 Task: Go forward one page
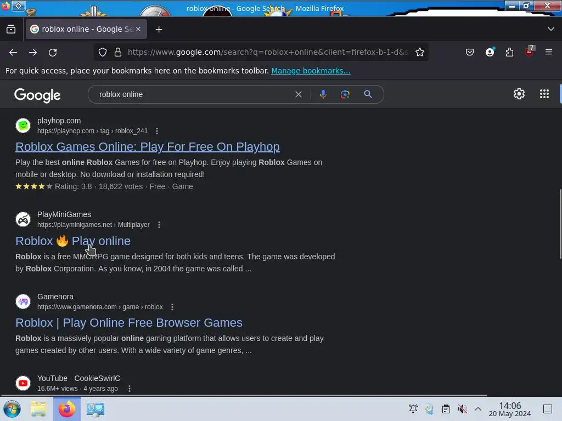click(33, 53)
